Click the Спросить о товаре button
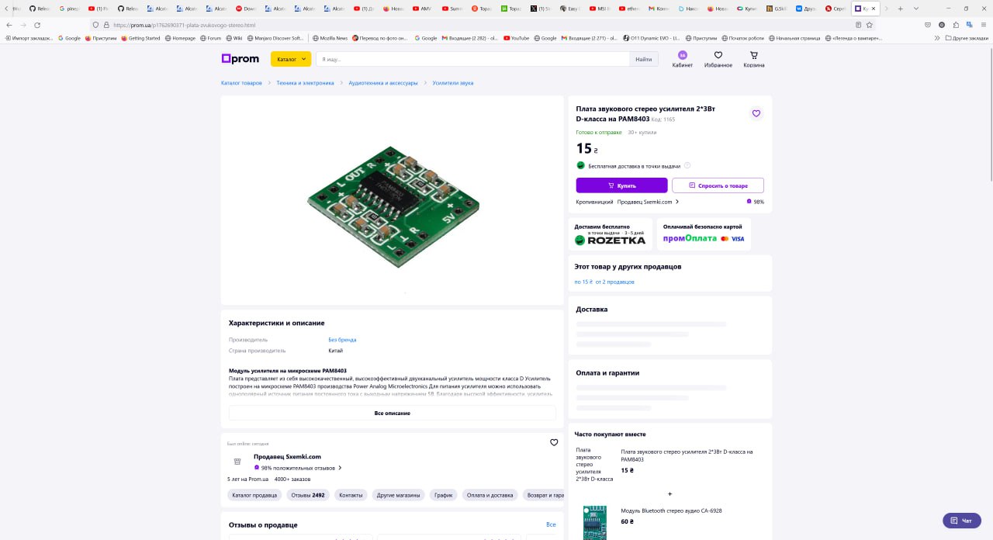Image resolution: width=993 pixels, height=540 pixels. click(x=718, y=185)
